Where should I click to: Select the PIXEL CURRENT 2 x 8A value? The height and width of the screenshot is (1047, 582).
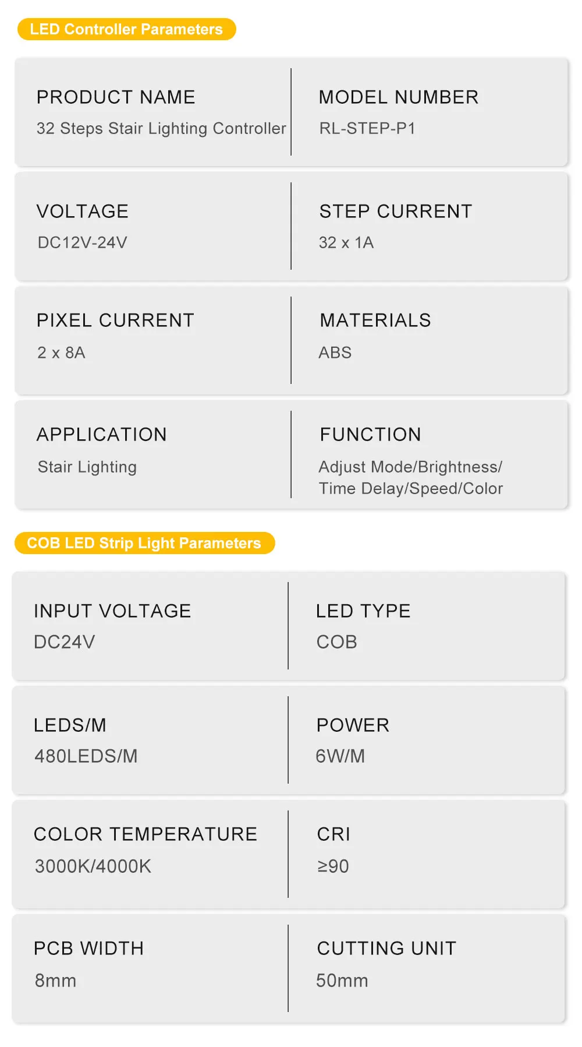point(61,352)
